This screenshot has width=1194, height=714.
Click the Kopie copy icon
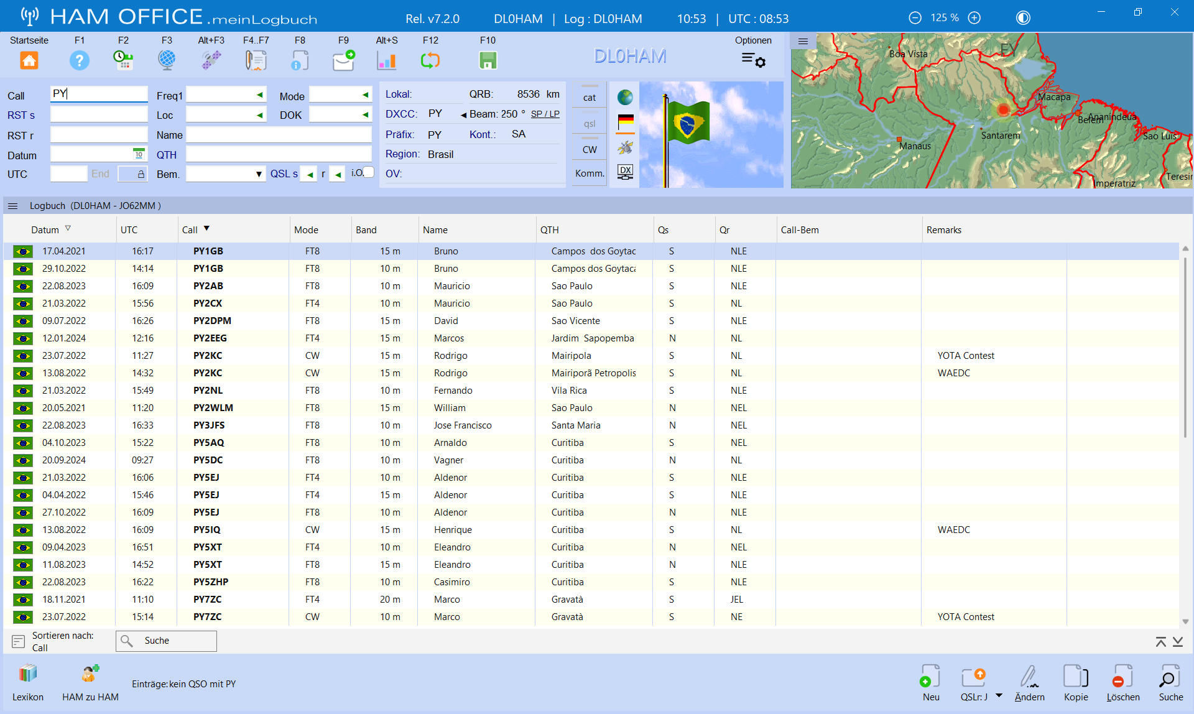1076,676
